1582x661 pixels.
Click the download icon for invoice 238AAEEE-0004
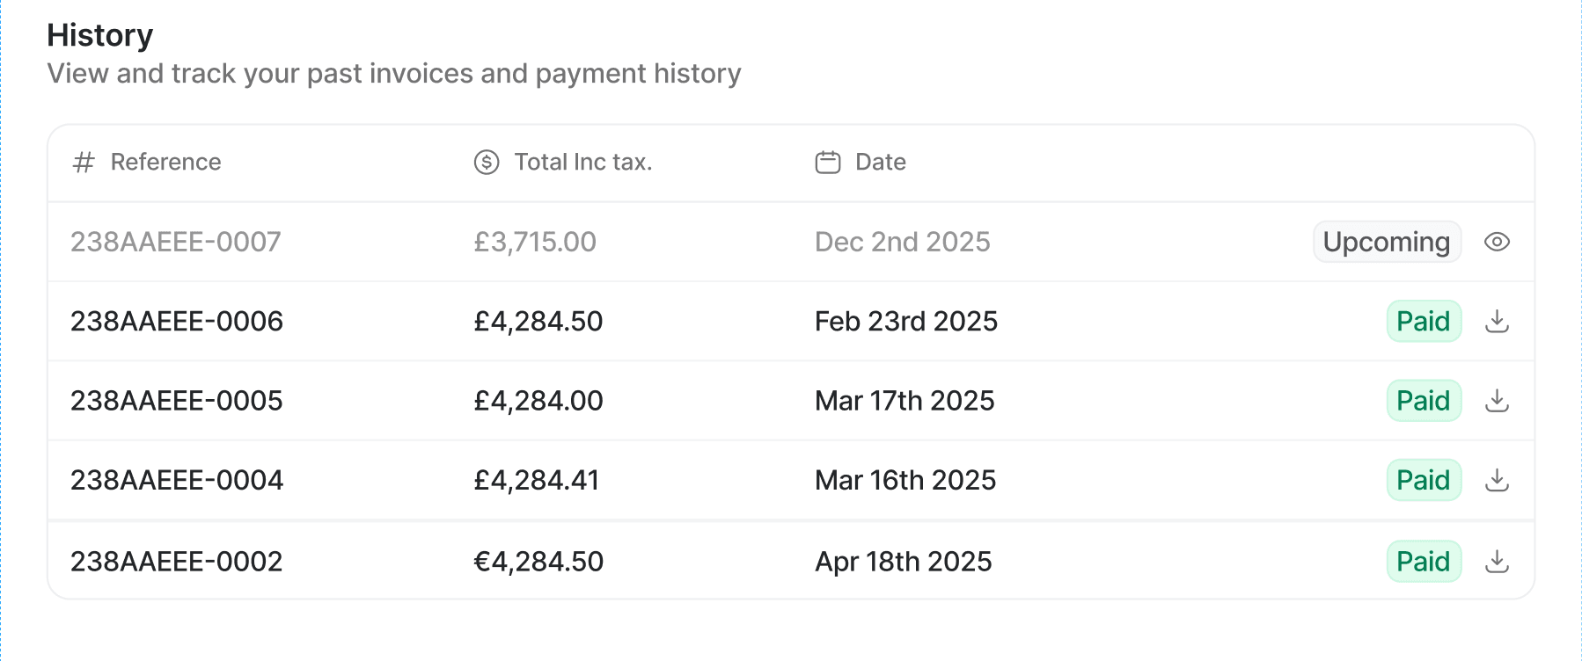click(1498, 480)
